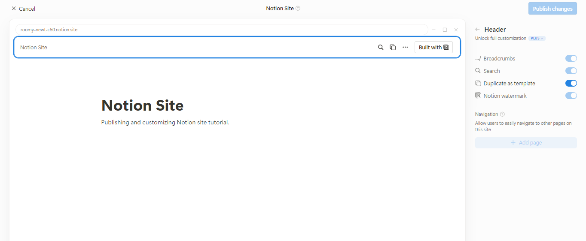Open the three-dots more menu in site header
586x241 pixels.
(x=405, y=47)
